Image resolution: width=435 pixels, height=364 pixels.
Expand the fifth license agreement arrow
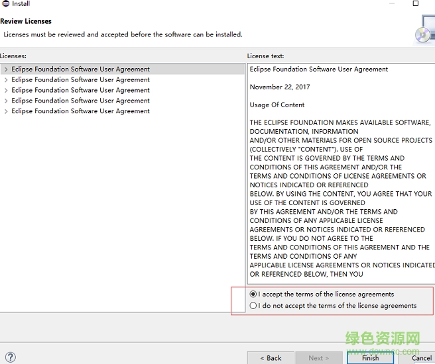(x=6, y=112)
